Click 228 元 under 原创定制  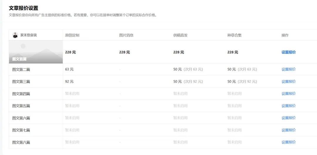coord(70,52)
